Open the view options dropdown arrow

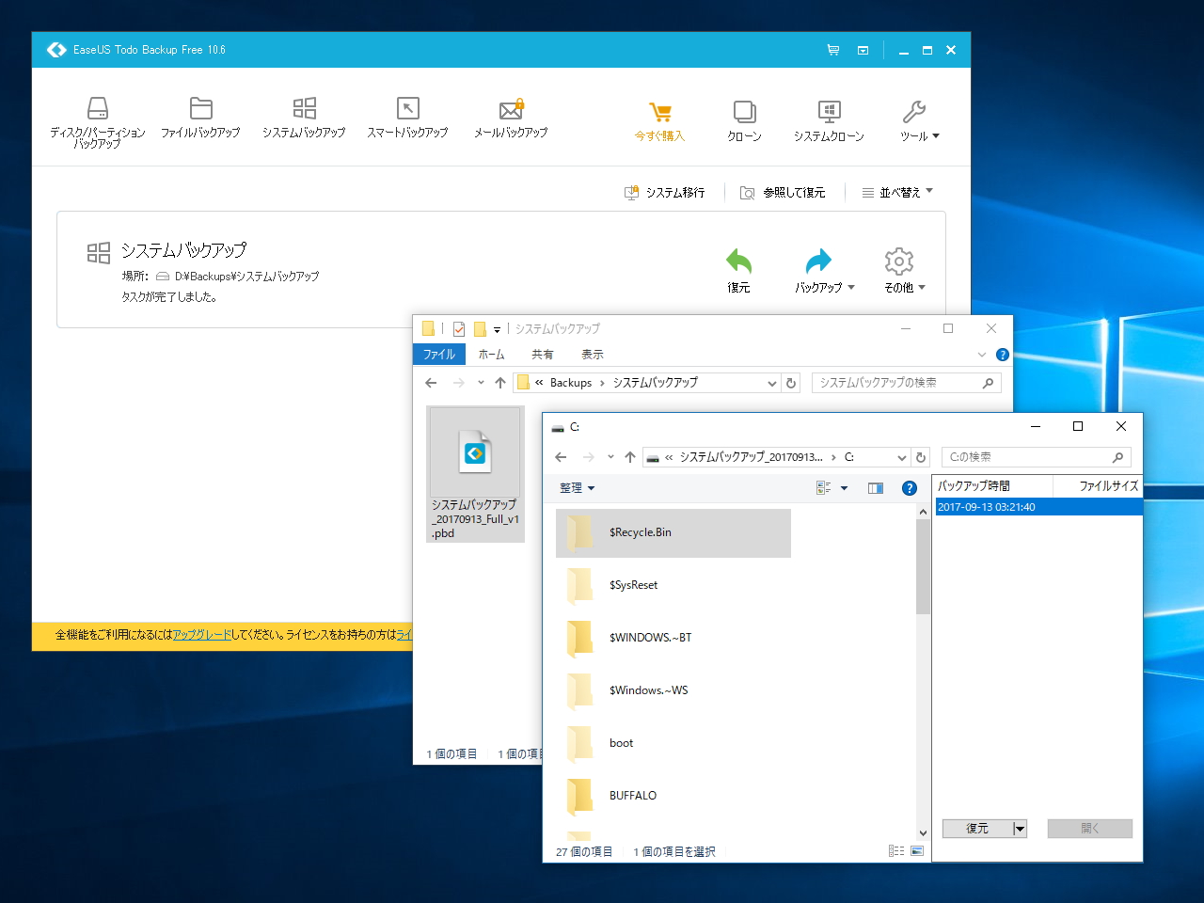coord(844,488)
